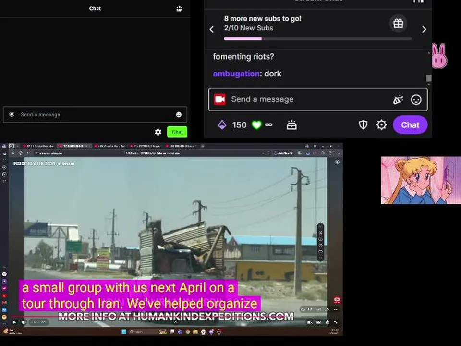Viewport: 461px width, 346px height.
Task: Open the Twitch icon in browser sidebar
Action: pyautogui.click(x=4, y=281)
